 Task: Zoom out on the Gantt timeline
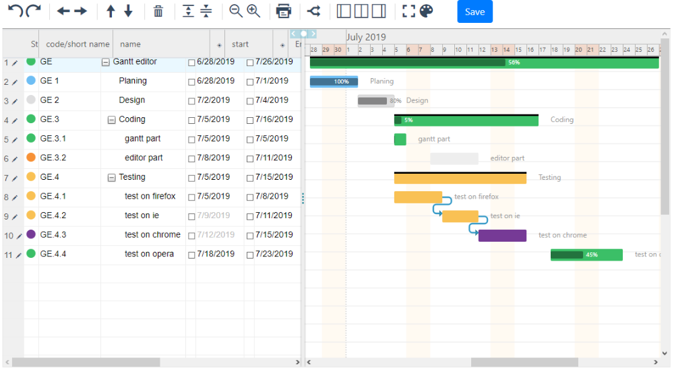235,11
